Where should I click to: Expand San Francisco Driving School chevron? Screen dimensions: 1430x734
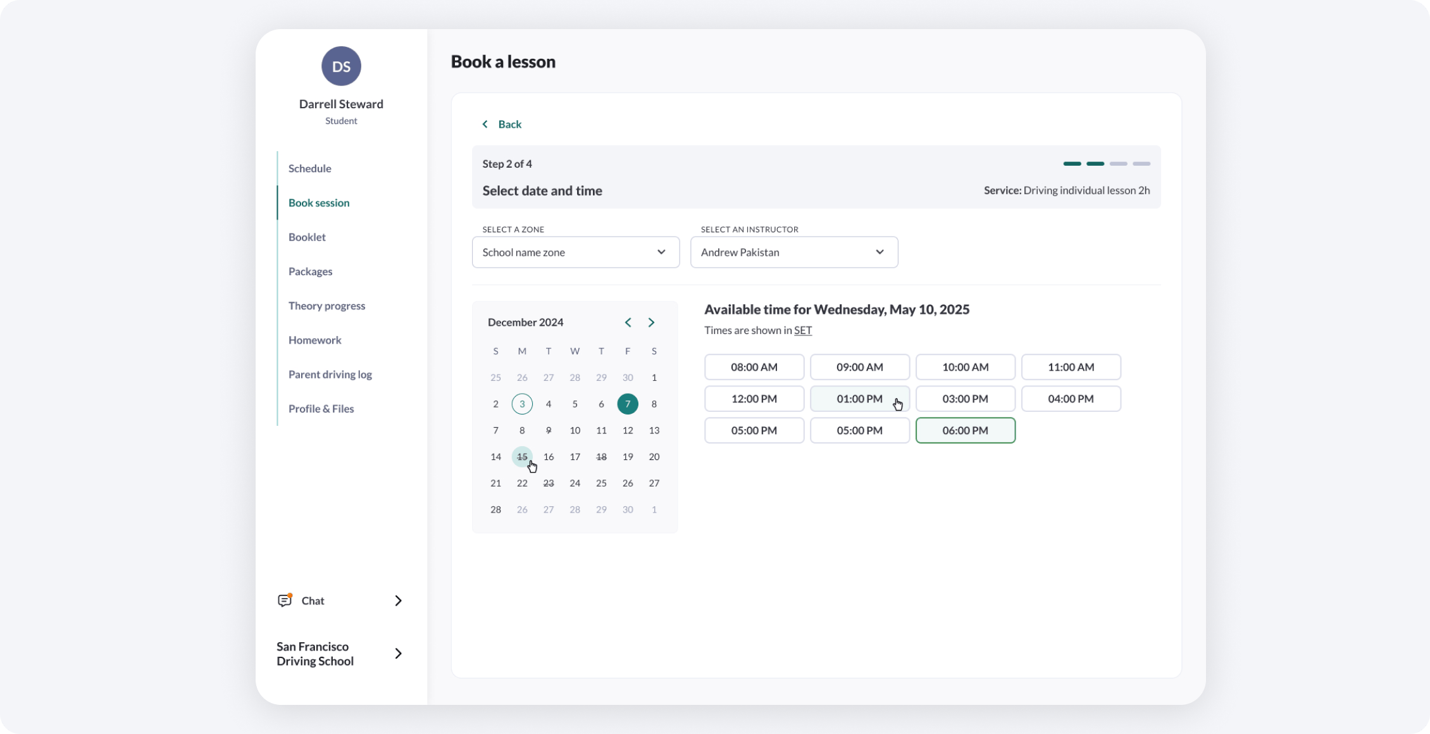click(398, 653)
